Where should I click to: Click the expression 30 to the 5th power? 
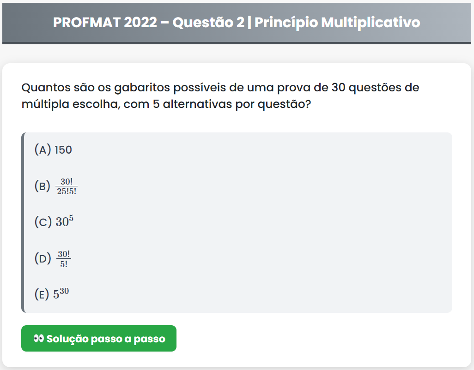pos(65,221)
